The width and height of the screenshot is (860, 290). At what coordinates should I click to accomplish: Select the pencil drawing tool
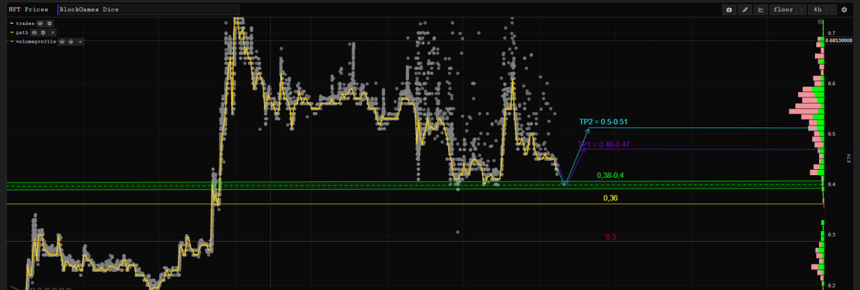pyautogui.click(x=744, y=9)
